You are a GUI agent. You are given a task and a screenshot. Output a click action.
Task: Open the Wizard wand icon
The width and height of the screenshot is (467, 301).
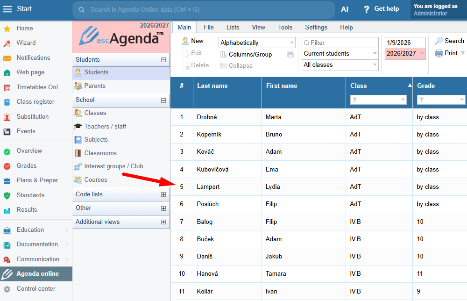tap(7, 43)
